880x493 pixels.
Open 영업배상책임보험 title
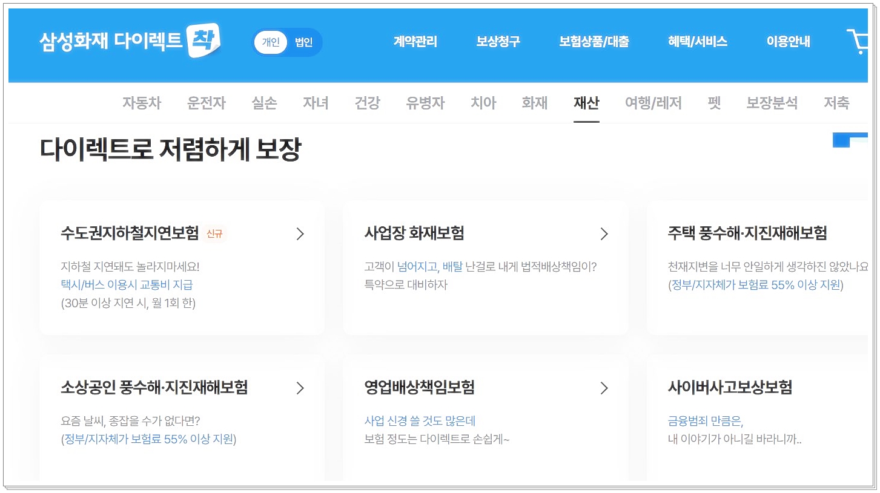(419, 387)
